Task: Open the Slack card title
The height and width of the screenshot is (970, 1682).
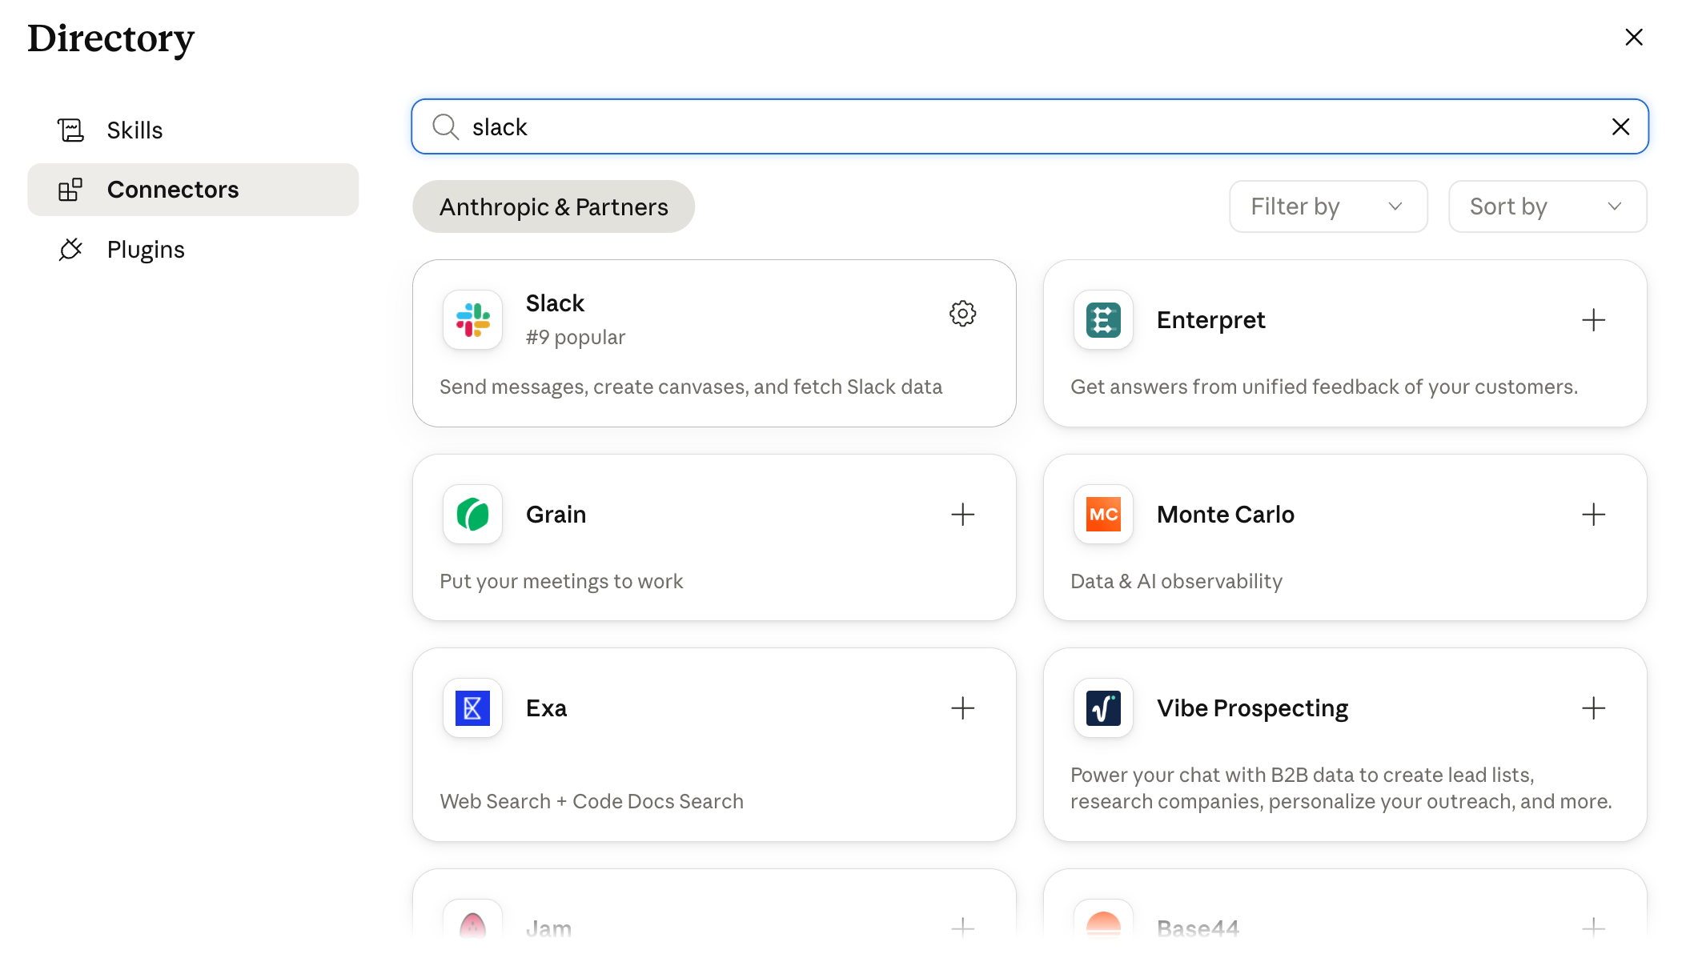Action: (x=555, y=303)
